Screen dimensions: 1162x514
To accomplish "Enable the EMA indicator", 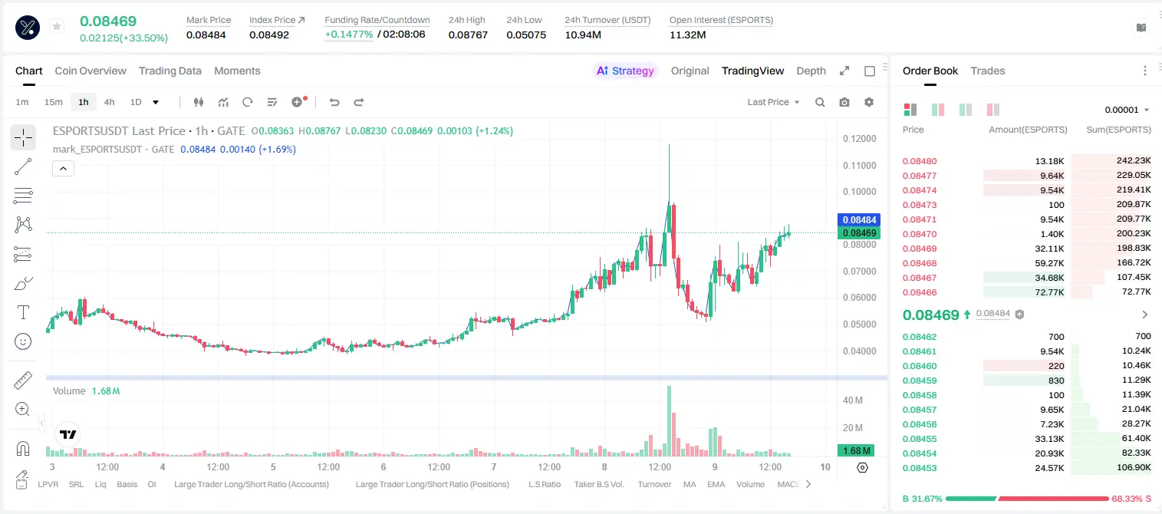I will (x=716, y=484).
